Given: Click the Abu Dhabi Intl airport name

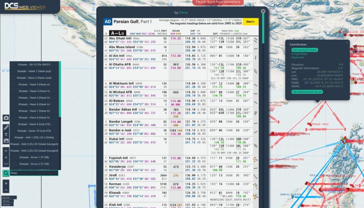Looking at the screenshot, I should tap(120, 39).
